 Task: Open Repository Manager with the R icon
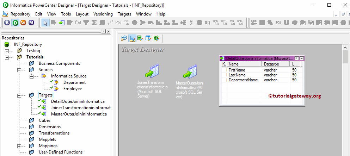[x=7, y=23]
